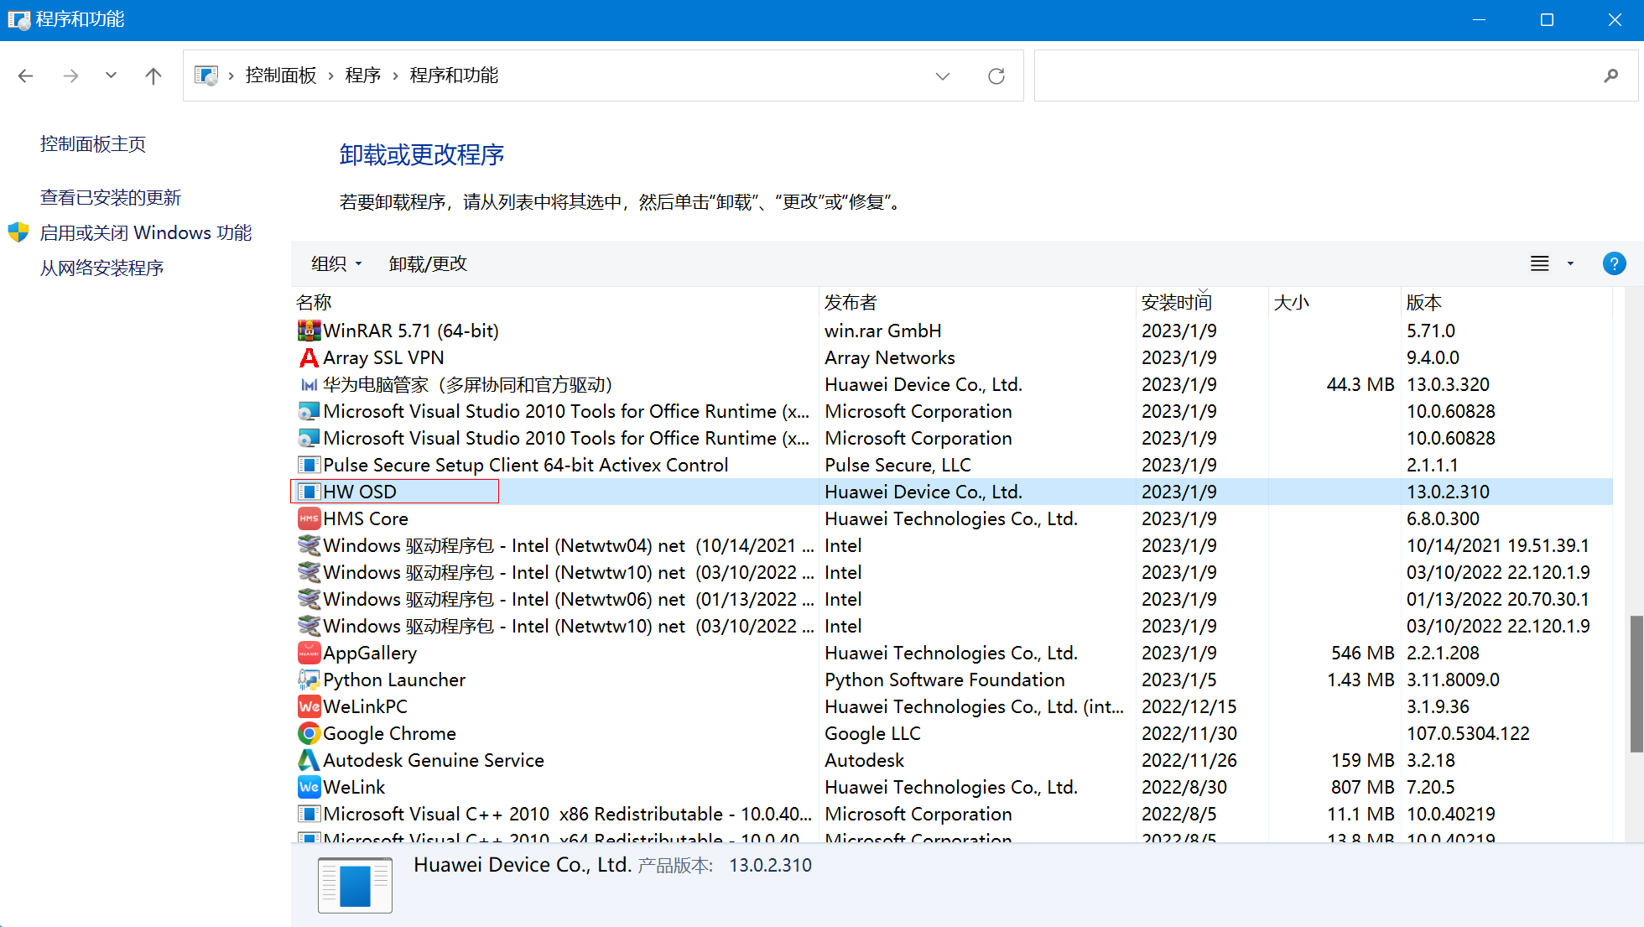The width and height of the screenshot is (1644, 927).
Task: Open the 组织 dropdown menu
Action: pyautogui.click(x=336, y=263)
